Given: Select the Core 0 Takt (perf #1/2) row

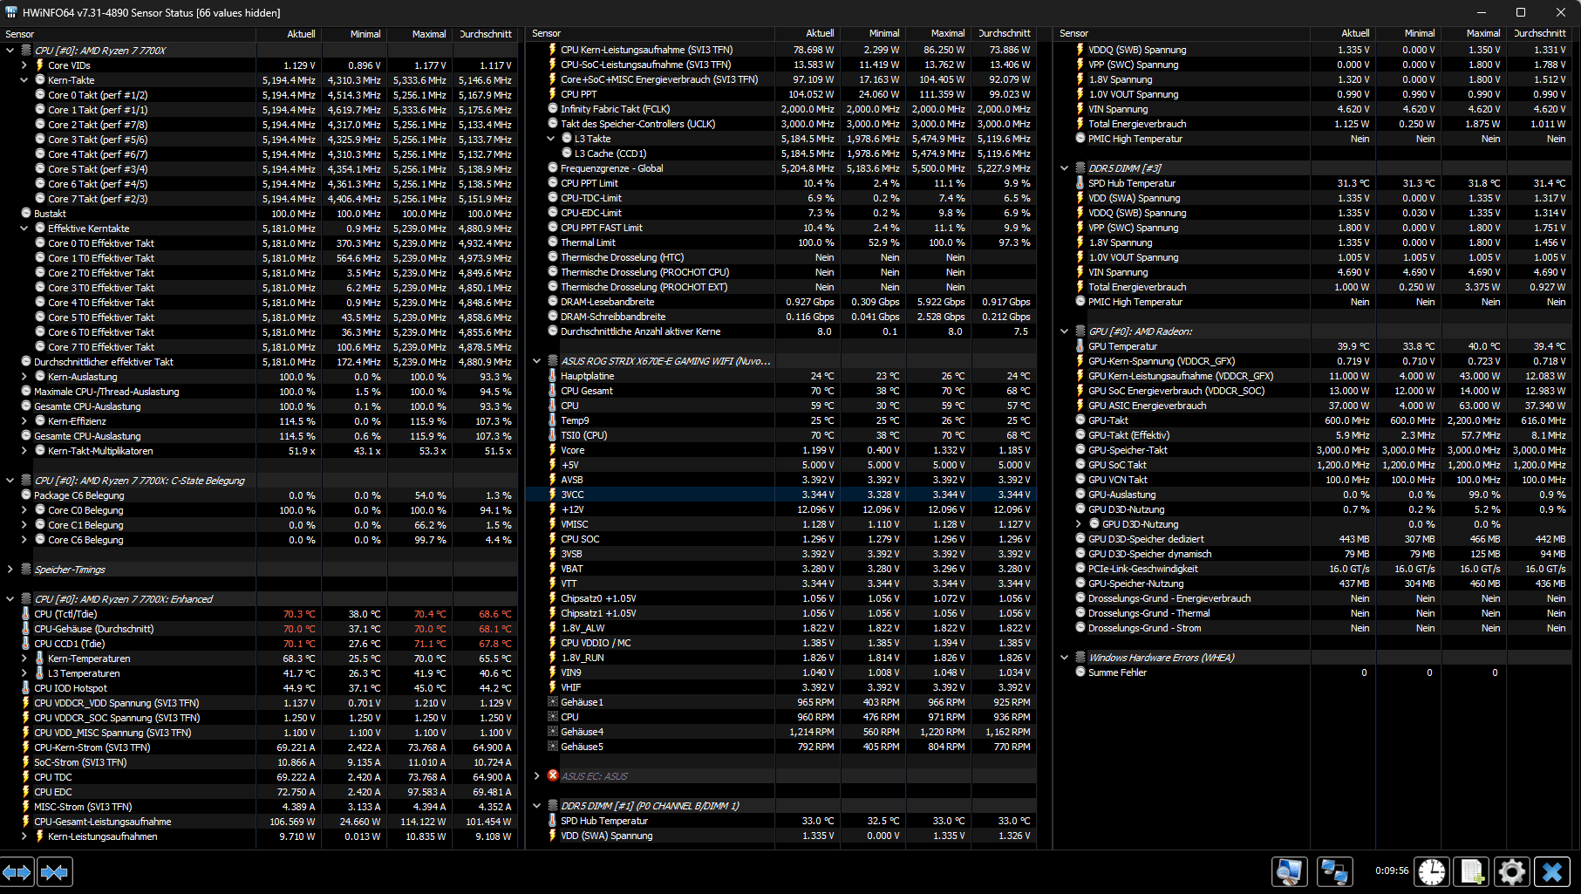Looking at the screenshot, I should point(259,95).
